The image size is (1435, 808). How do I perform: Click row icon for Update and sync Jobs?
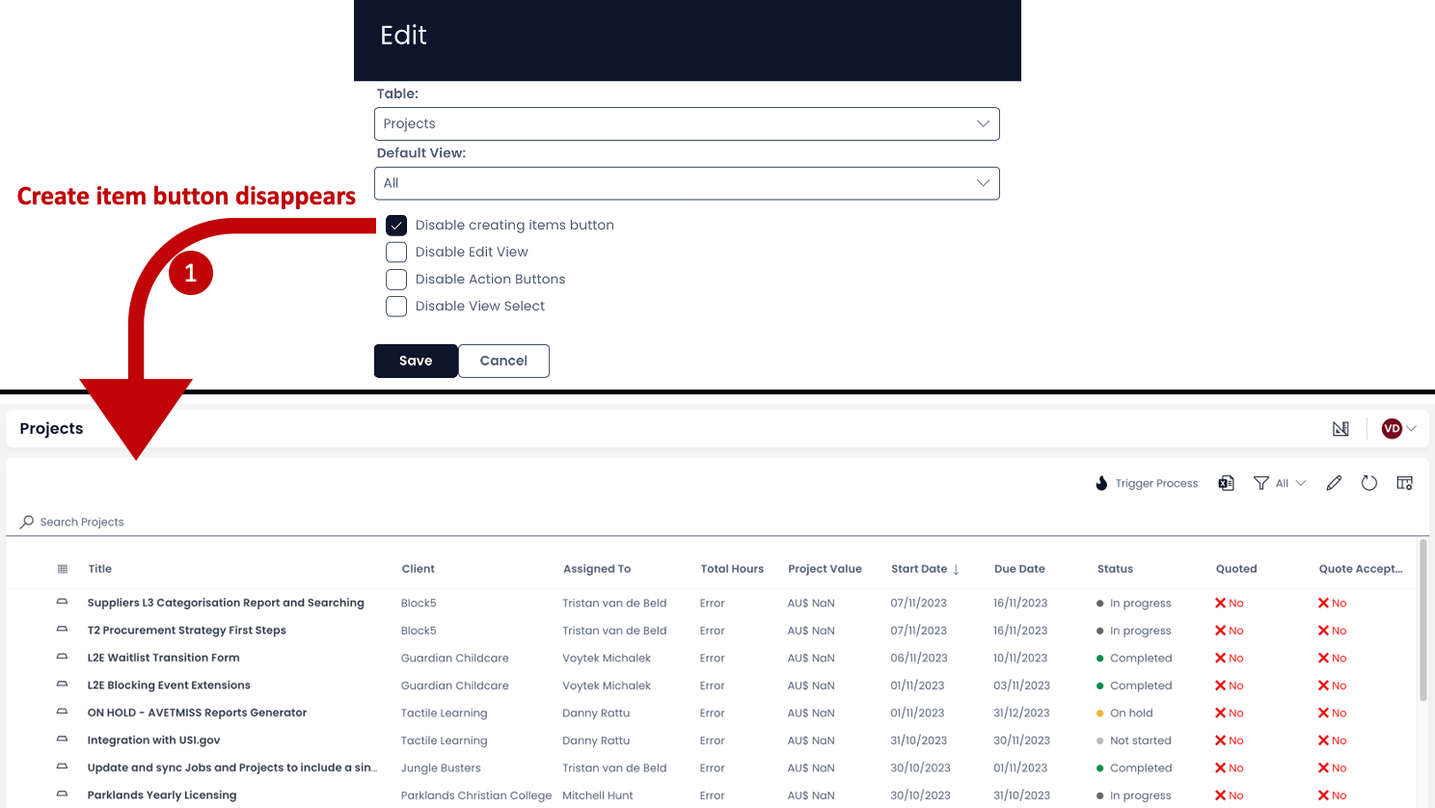point(62,767)
